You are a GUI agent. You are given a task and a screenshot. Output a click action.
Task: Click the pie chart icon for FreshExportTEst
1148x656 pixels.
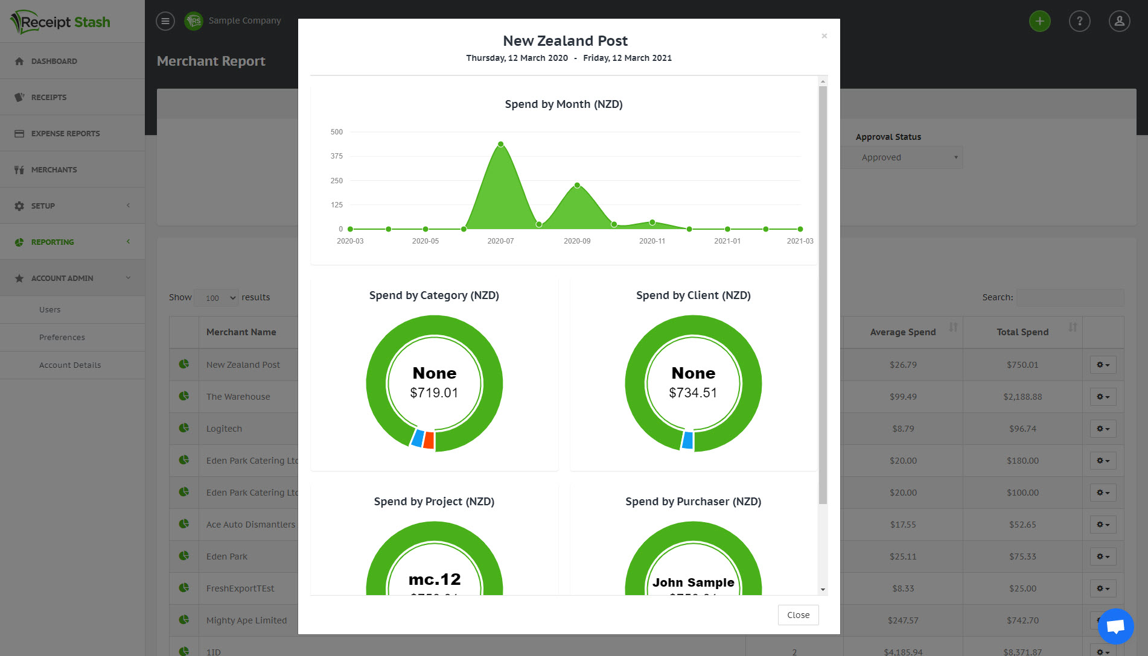click(184, 588)
